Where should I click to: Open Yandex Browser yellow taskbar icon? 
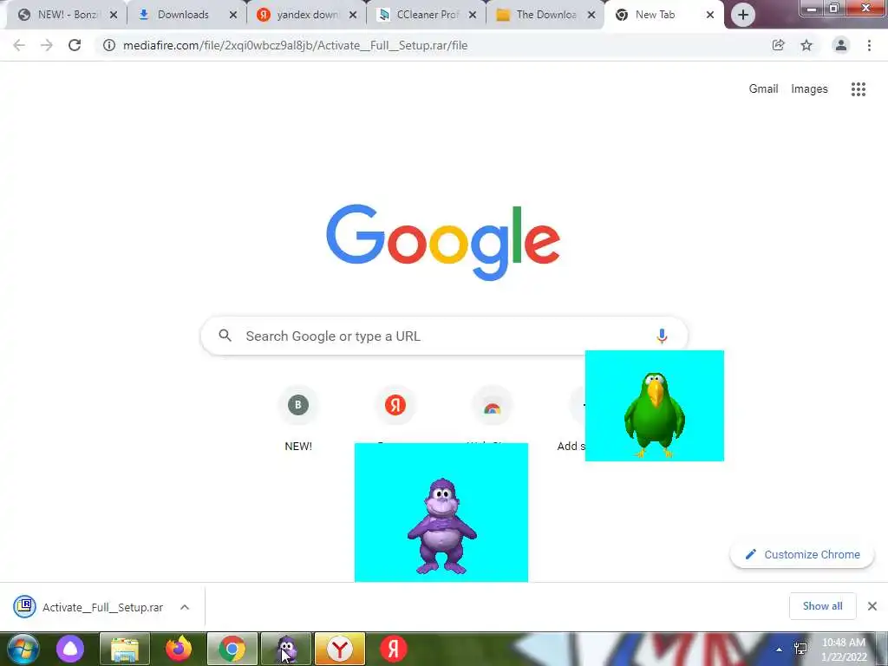pyautogui.click(x=340, y=649)
